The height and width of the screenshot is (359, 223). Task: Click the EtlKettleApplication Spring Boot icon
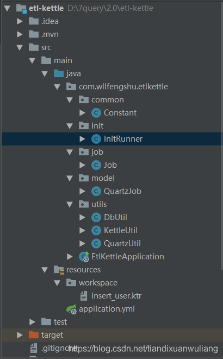pyautogui.click(x=84, y=257)
